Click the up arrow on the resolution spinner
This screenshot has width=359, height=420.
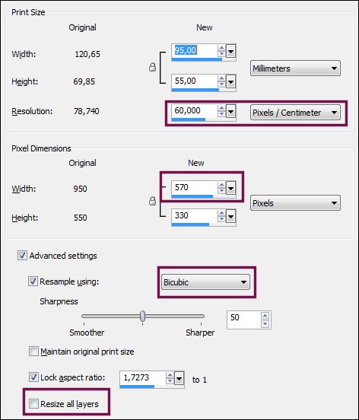click(221, 108)
